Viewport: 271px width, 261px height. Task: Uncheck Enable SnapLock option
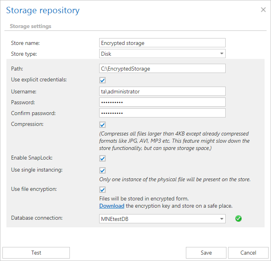pos(103,158)
